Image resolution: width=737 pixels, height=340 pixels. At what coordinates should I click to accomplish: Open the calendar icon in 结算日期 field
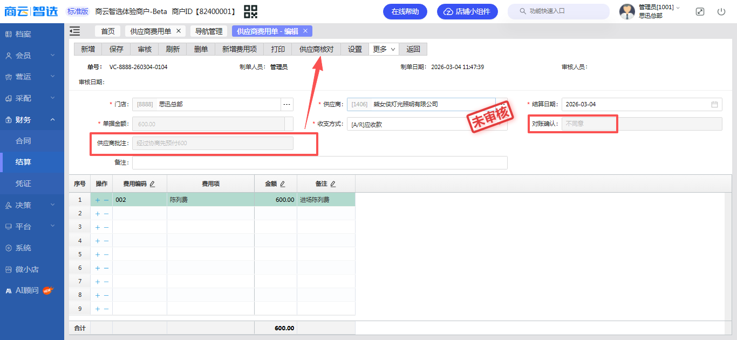pyautogui.click(x=714, y=104)
